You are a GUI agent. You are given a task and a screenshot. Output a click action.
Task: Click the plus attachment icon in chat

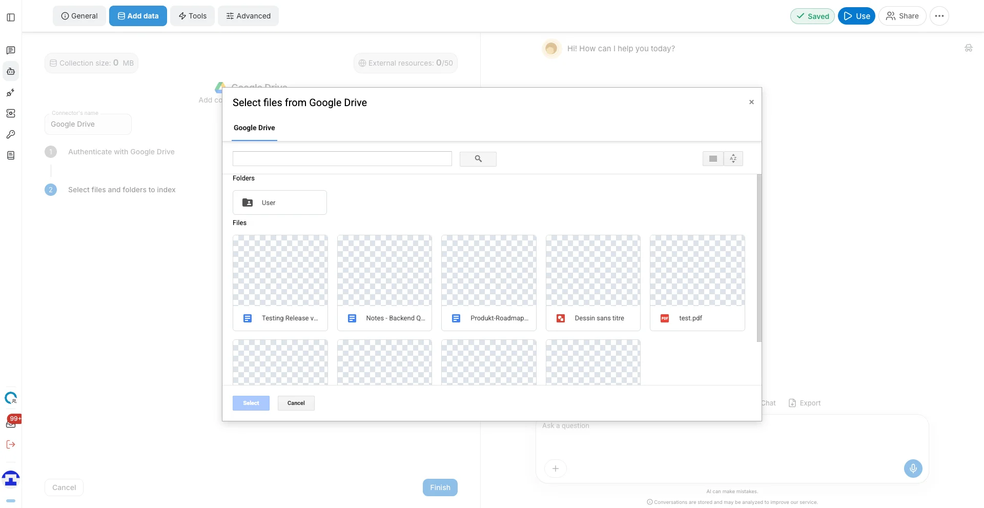point(556,469)
